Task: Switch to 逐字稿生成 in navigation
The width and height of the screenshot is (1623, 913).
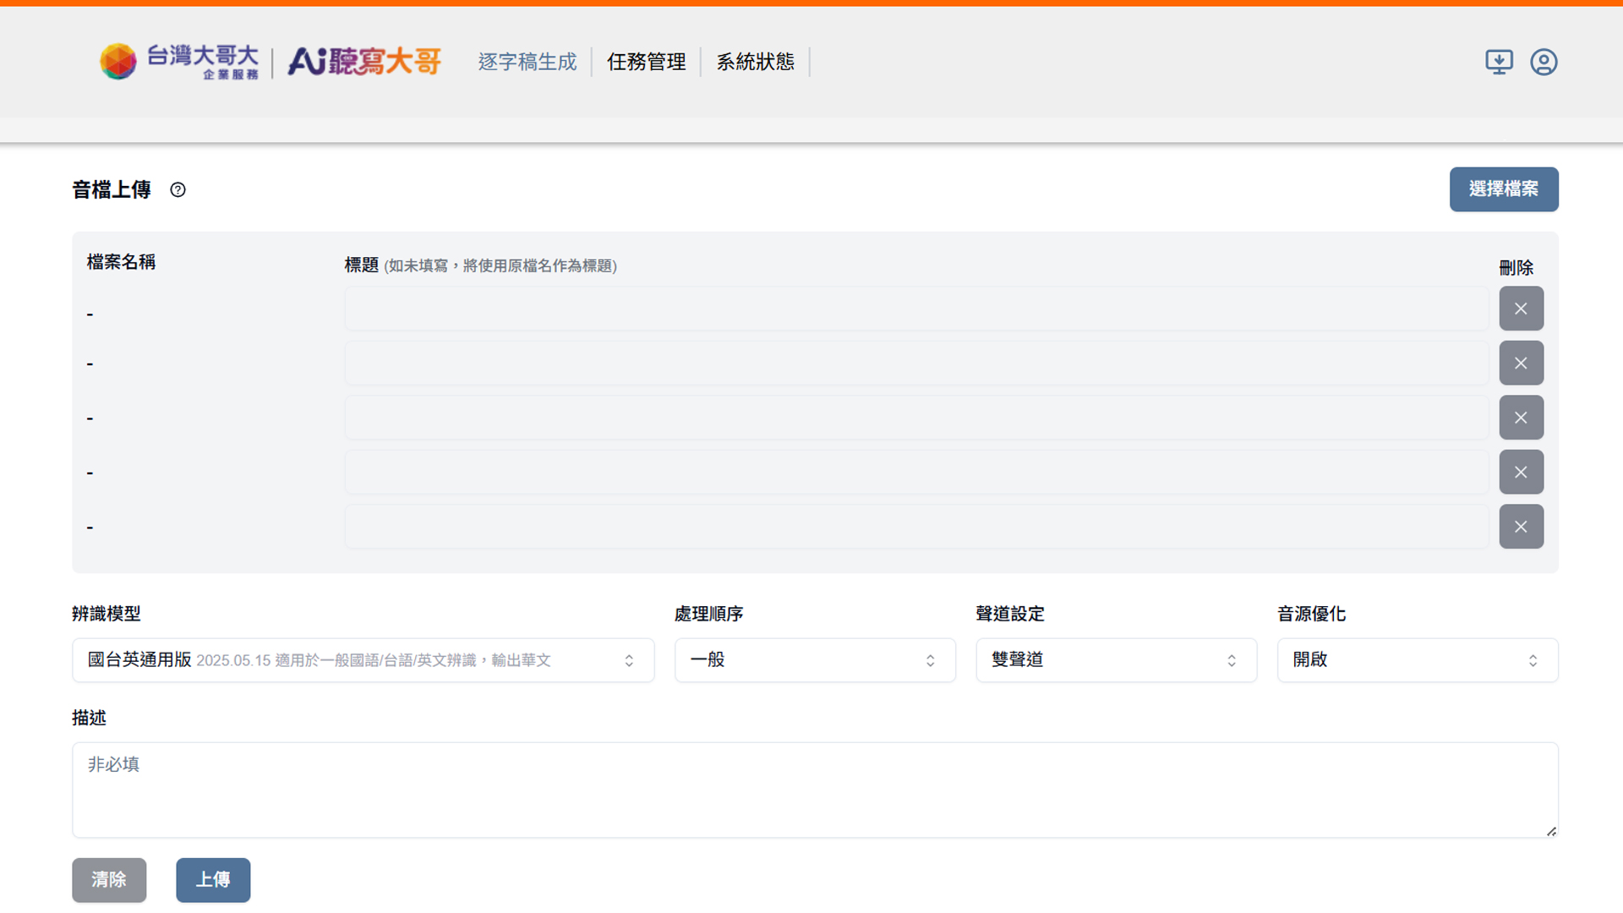Action: [x=527, y=62]
